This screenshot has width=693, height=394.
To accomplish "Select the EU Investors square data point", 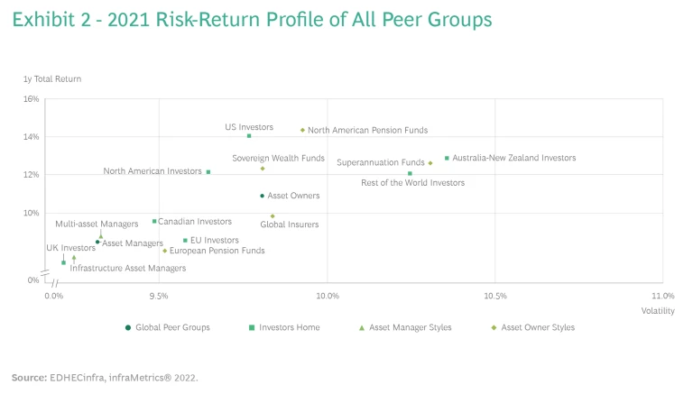I will 185,241.
